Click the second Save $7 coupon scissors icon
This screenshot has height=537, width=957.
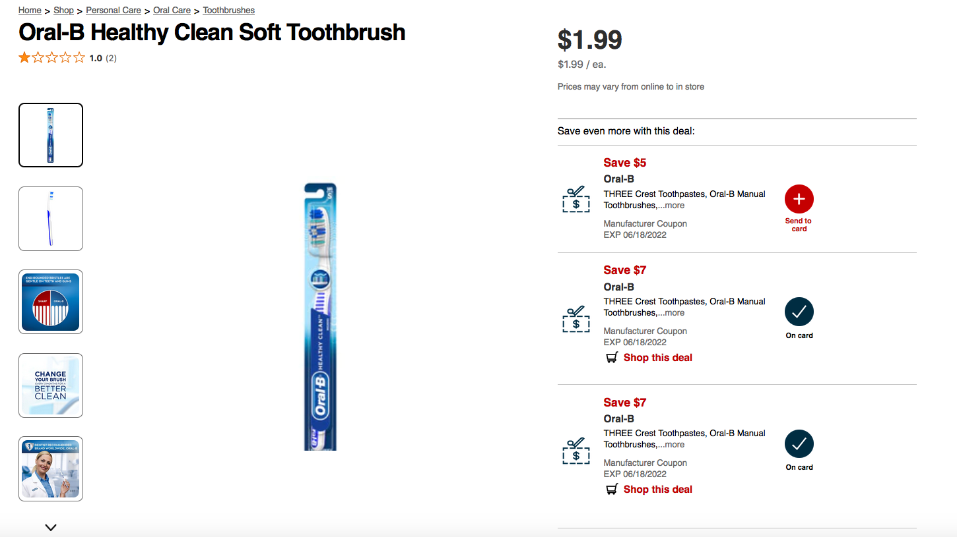click(x=576, y=451)
